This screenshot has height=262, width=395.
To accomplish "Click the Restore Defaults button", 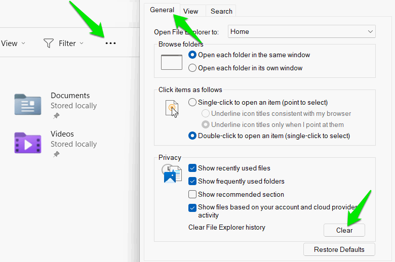I will (339, 249).
